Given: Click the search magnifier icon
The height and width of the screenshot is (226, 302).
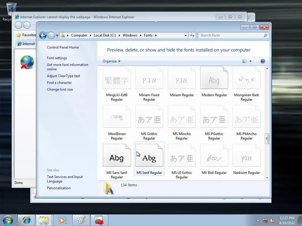Looking at the screenshot, I should [265, 35].
